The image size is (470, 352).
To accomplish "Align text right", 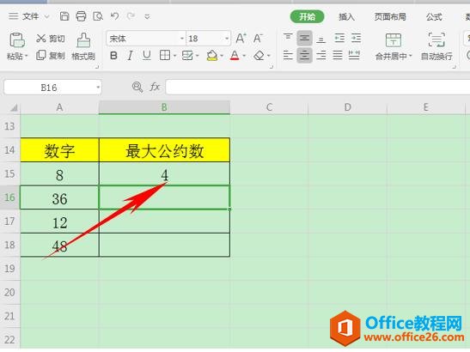I will [321, 56].
